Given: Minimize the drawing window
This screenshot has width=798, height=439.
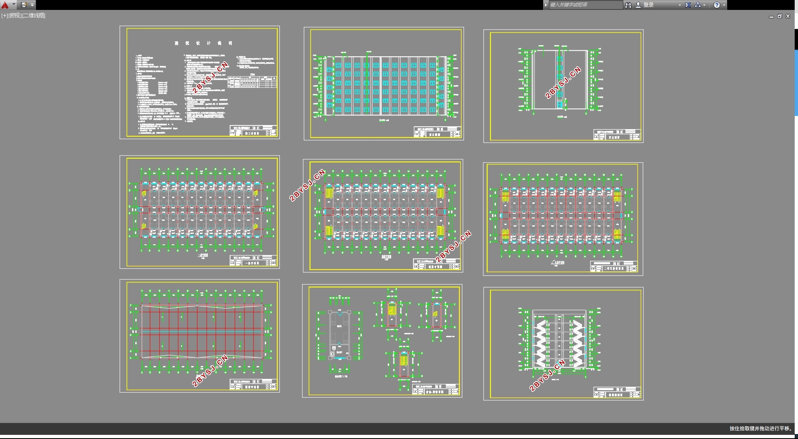Looking at the screenshot, I should point(772,17).
